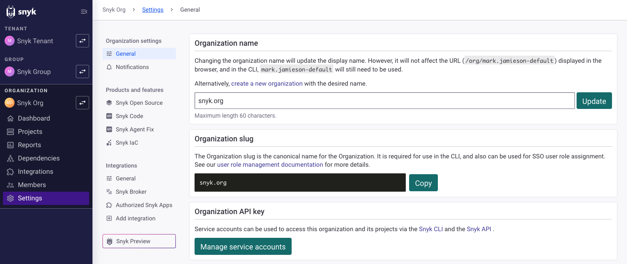Open the Members page
Viewport: 627px width, 264px height.
[32, 185]
